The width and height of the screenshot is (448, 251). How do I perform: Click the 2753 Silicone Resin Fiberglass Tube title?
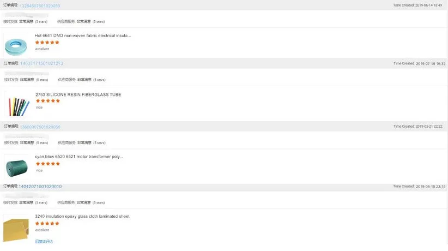point(78,94)
